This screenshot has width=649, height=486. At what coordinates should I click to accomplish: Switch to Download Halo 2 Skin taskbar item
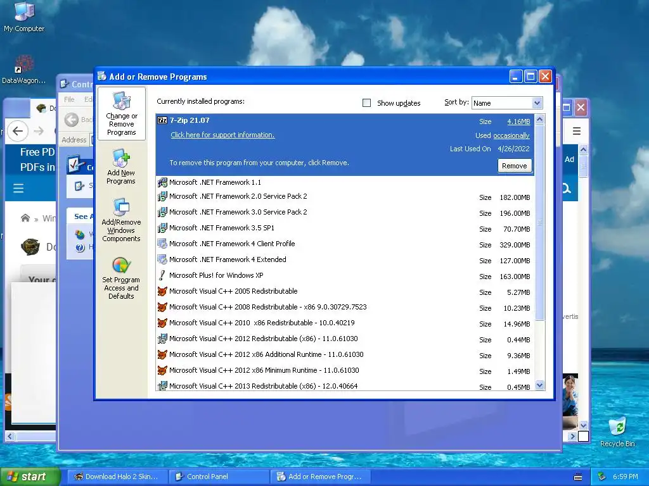pyautogui.click(x=117, y=477)
